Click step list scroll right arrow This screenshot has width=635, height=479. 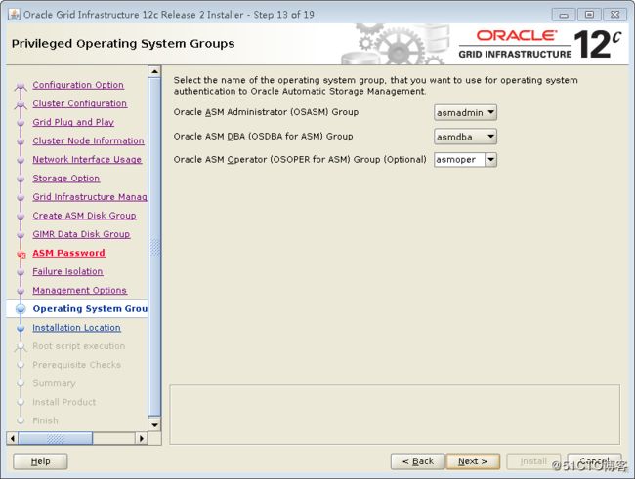[x=141, y=438]
